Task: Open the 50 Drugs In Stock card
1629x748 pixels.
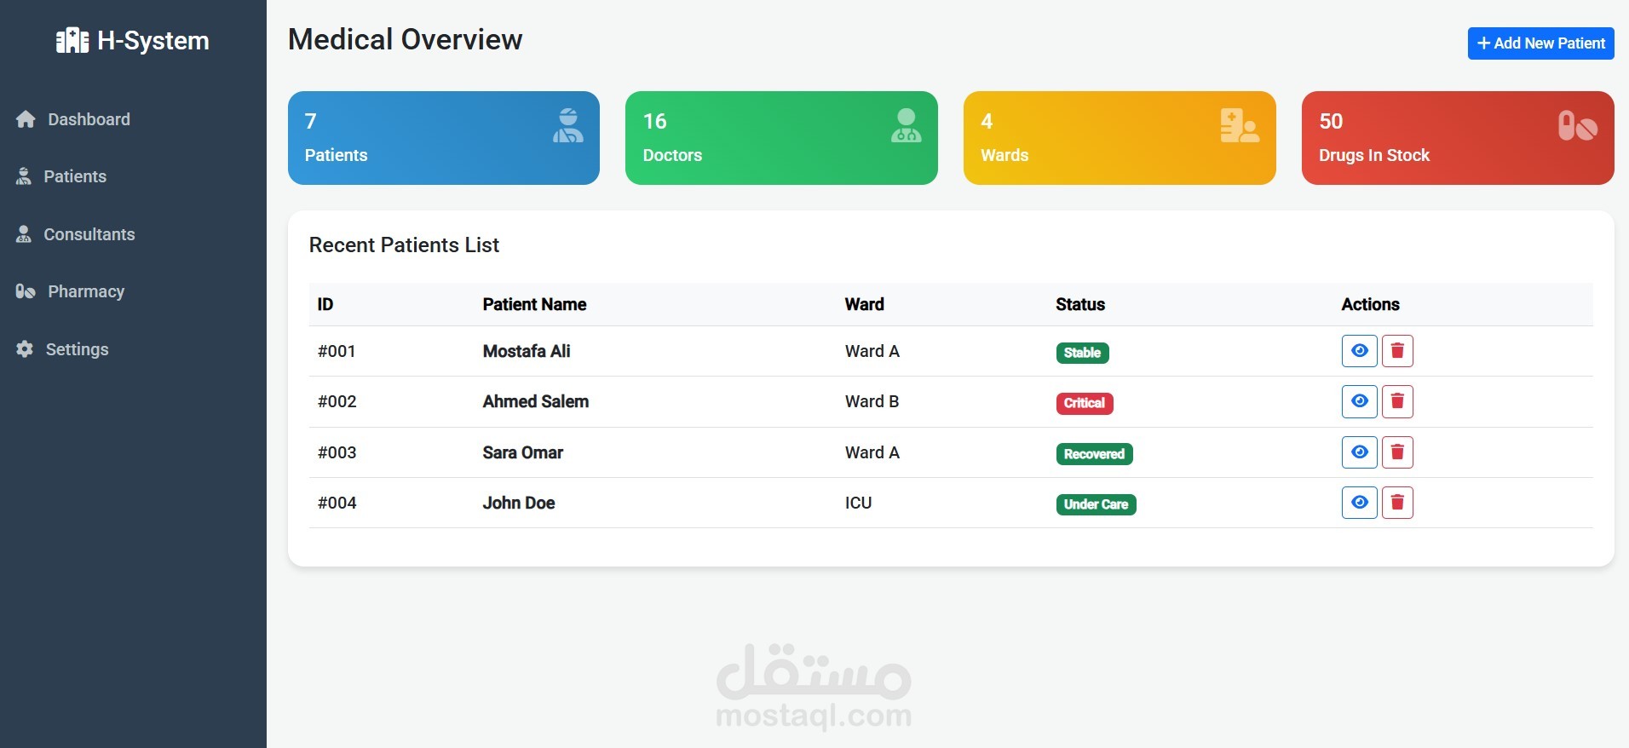Action: 1458,138
